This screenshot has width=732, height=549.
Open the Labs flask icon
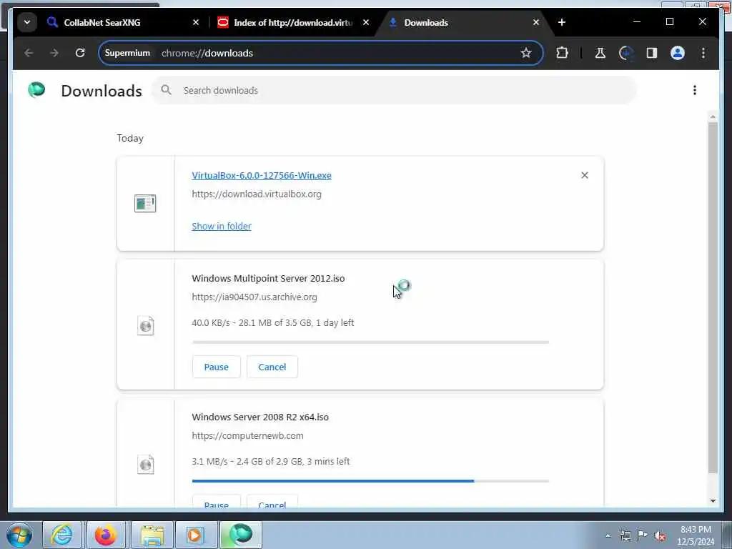(x=600, y=53)
